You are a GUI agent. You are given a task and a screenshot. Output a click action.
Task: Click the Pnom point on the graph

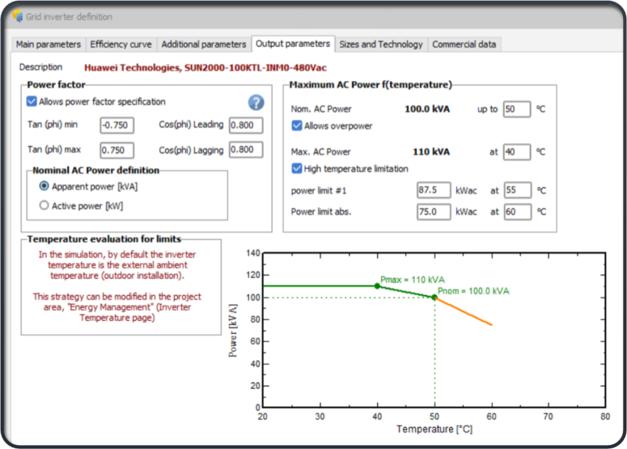434,297
